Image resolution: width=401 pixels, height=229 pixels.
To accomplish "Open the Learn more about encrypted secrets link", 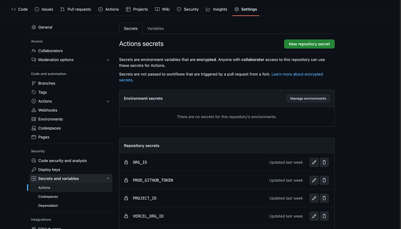I will pos(297,74).
